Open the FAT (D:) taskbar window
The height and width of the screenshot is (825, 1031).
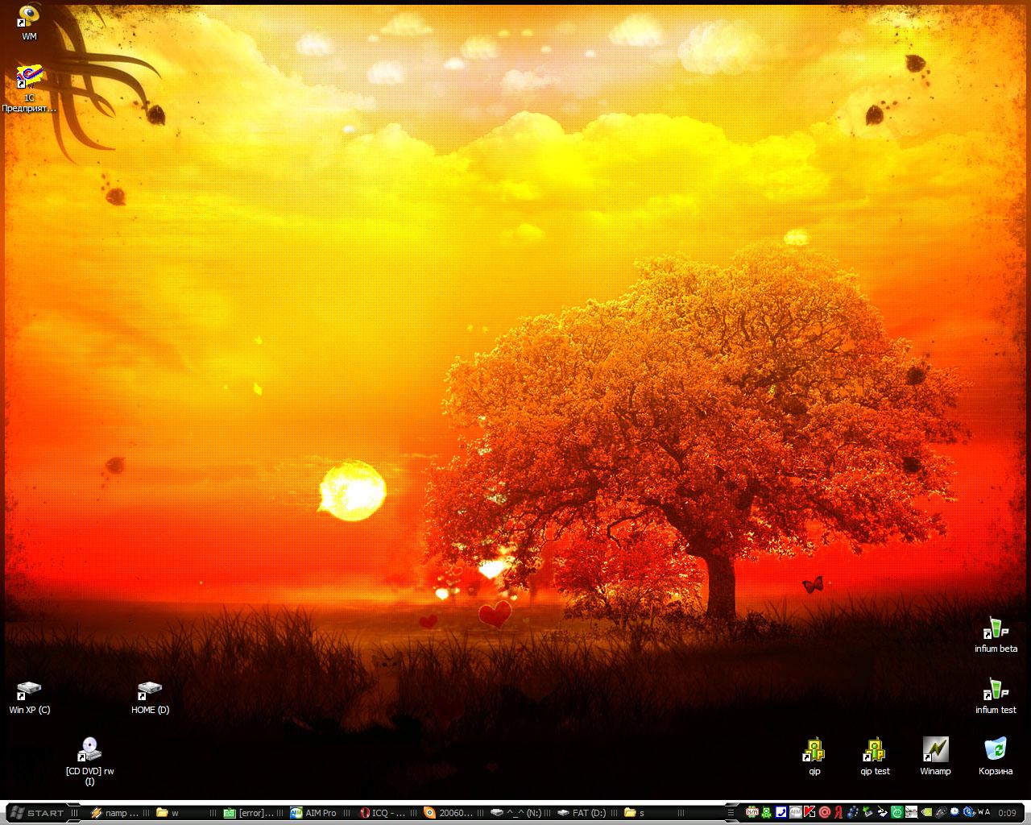tap(582, 813)
